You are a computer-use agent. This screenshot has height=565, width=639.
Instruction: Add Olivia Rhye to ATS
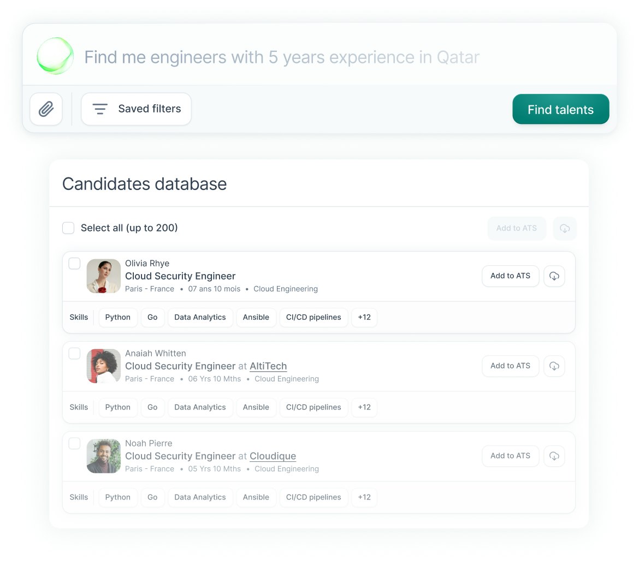pos(510,276)
